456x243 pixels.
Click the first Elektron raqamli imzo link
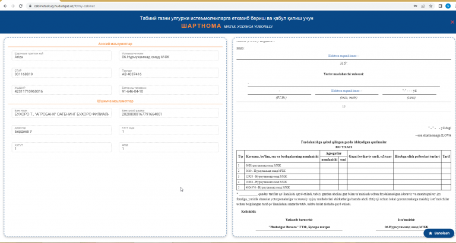coord(344,56)
